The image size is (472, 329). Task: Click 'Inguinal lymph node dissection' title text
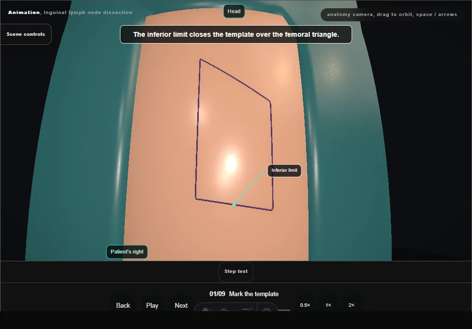88,13
